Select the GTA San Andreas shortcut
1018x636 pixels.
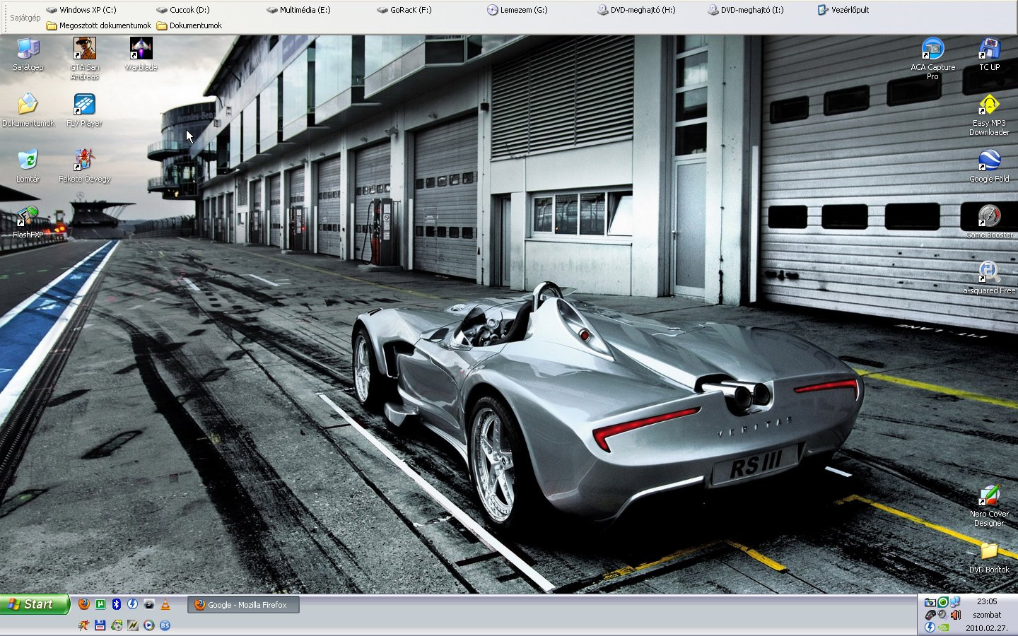(85, 59)
